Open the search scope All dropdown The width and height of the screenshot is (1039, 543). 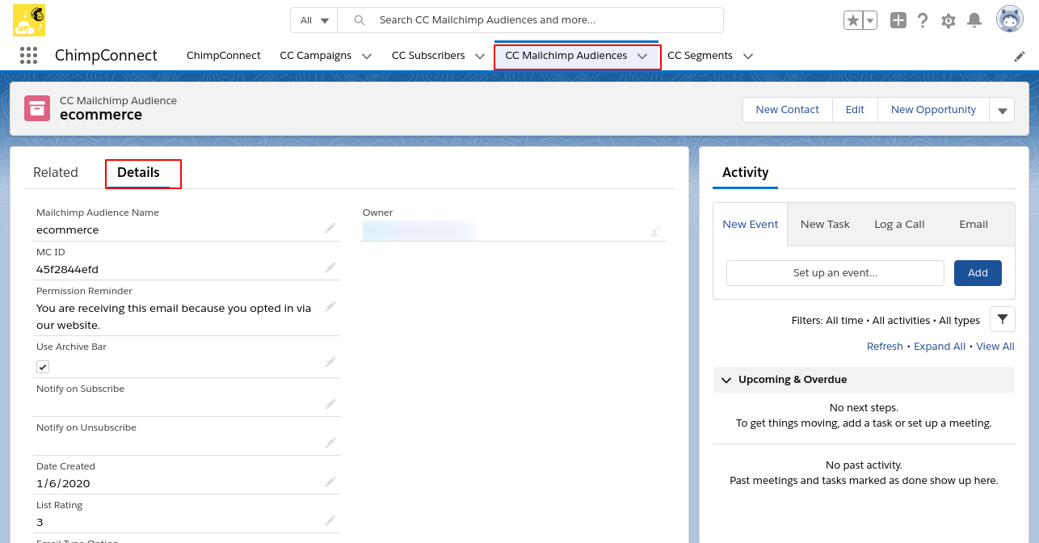click(x=314, y=20)
